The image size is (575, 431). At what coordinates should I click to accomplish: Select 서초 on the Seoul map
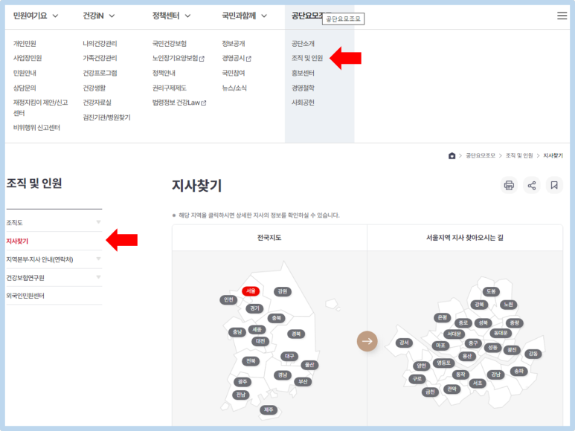point(478,383)
